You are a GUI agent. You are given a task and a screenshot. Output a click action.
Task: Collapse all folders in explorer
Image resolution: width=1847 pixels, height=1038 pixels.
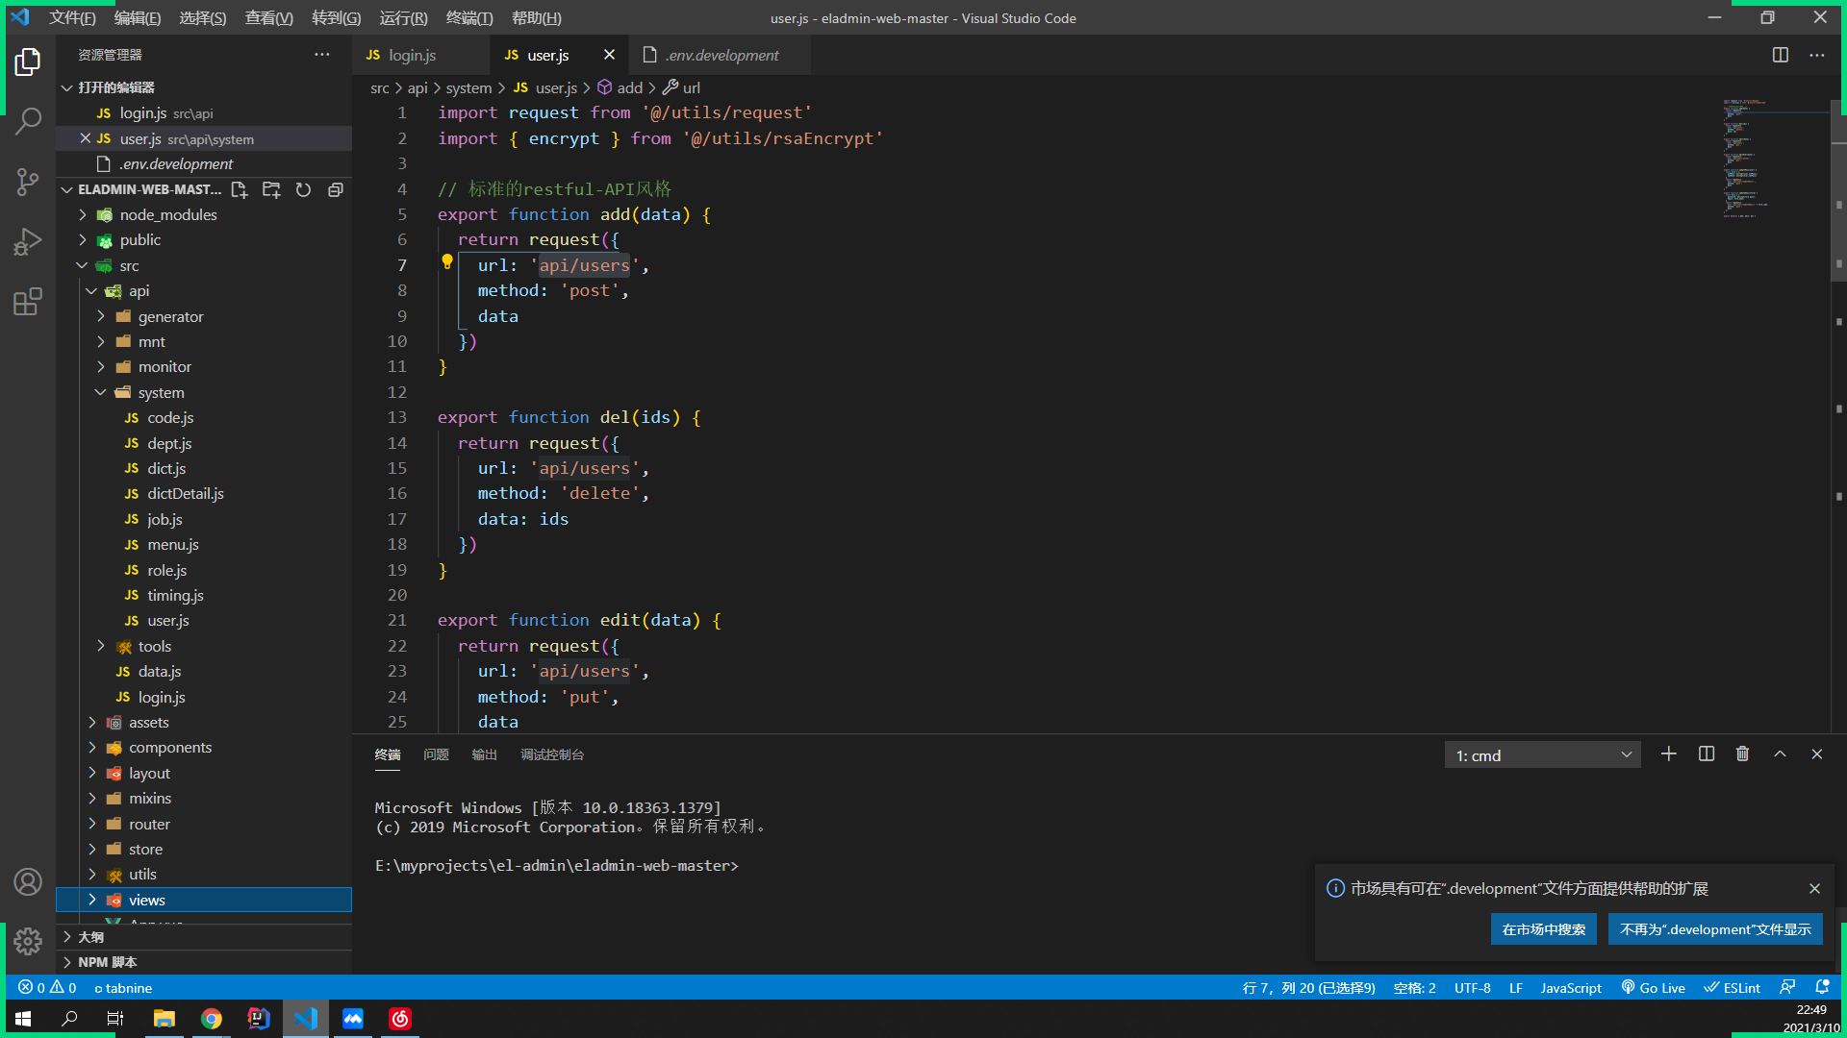tap(336, 190)
